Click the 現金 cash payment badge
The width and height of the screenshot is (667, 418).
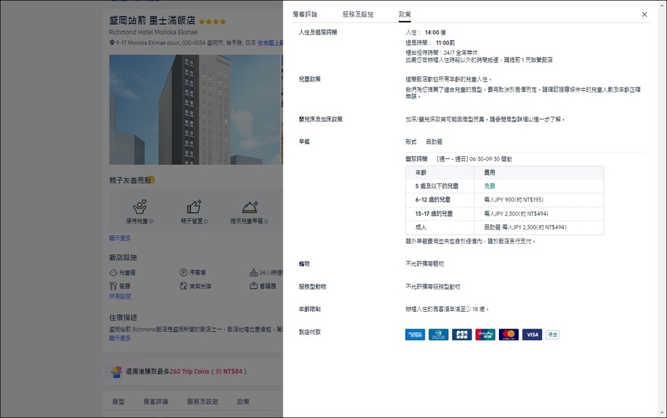pyautogui.click(x=552, y=335)
